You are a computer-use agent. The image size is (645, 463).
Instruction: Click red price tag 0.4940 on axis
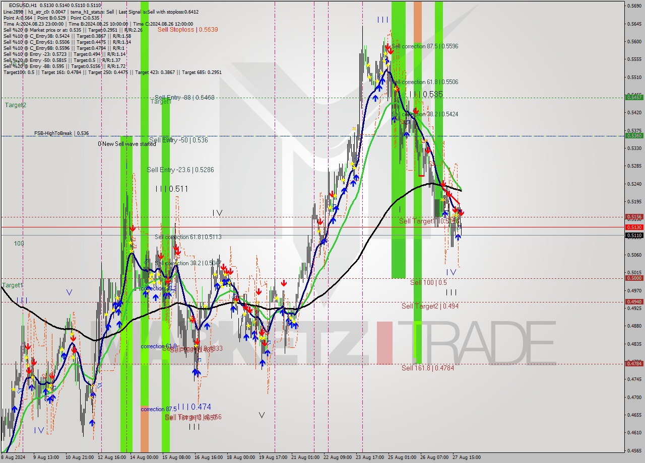pyautogui.click(x=634, y=301)
